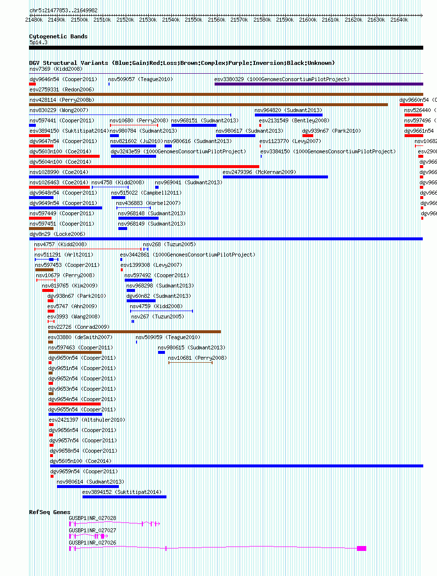The height and width of the screenshot is (576, 437).
Task: Open the nsv830229 (Wong2007) variant
Action: pos(59,110)
